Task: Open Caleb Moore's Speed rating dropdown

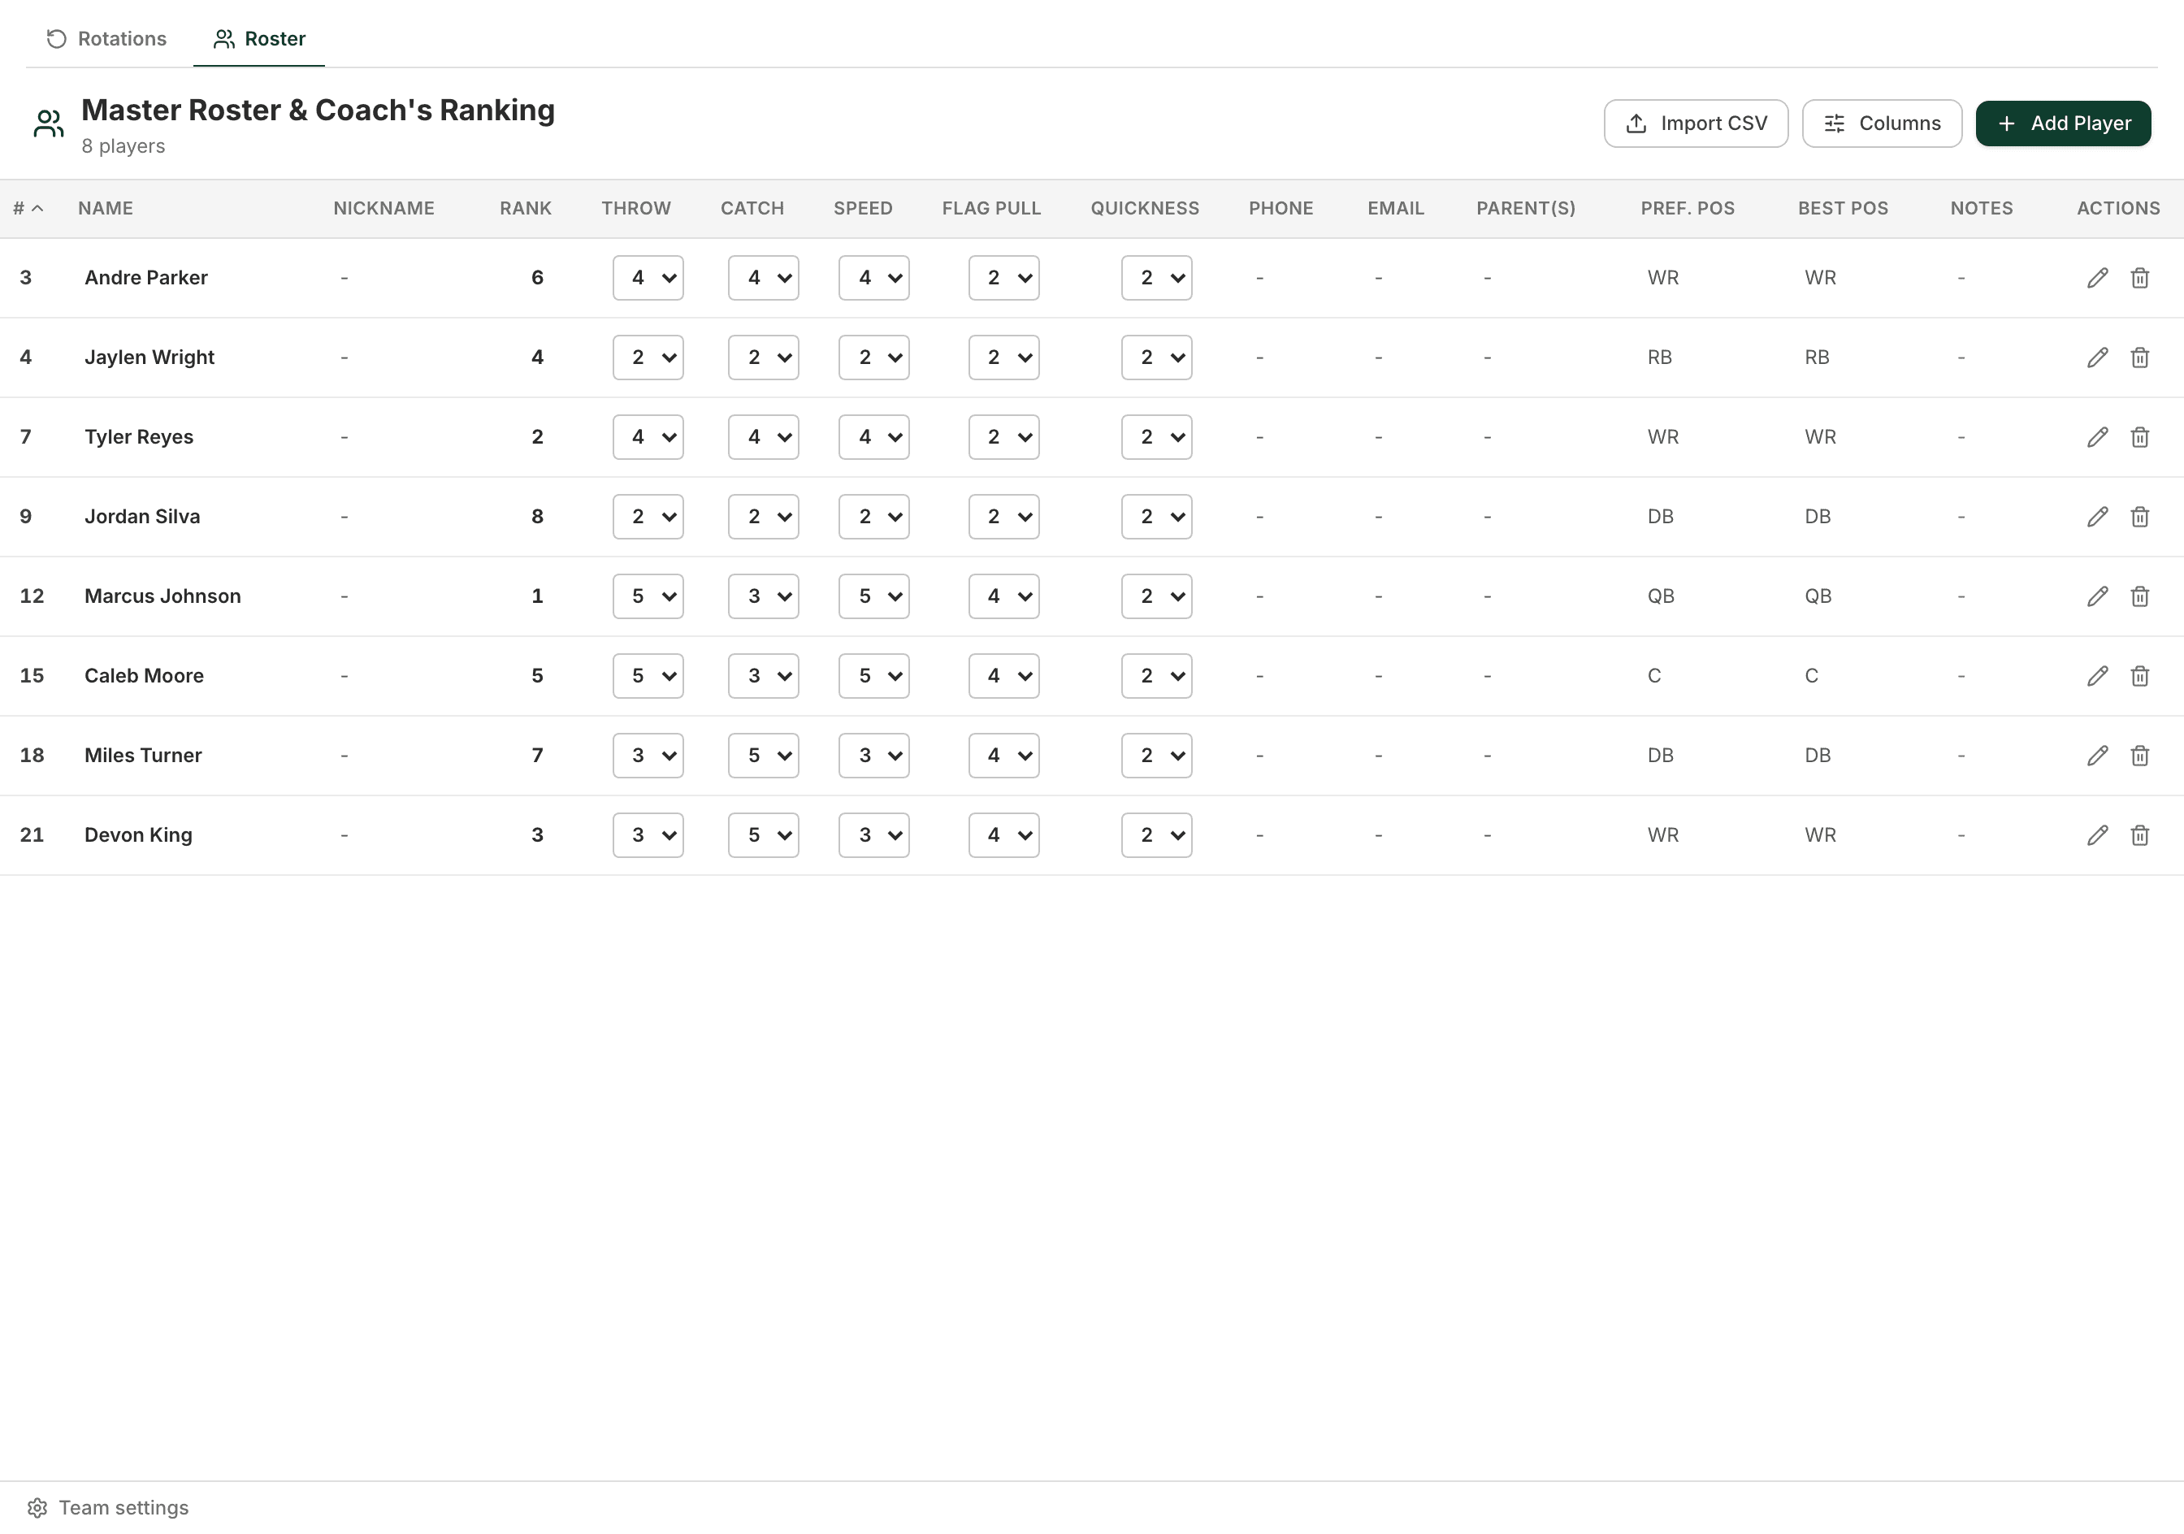Action: pos(873,676)
